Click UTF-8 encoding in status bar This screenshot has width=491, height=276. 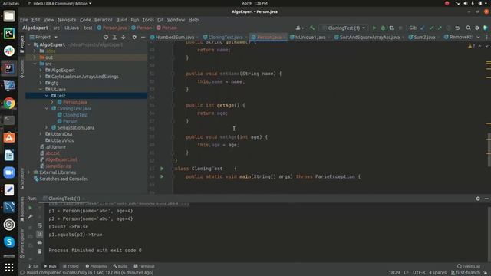tap(419, 273)
